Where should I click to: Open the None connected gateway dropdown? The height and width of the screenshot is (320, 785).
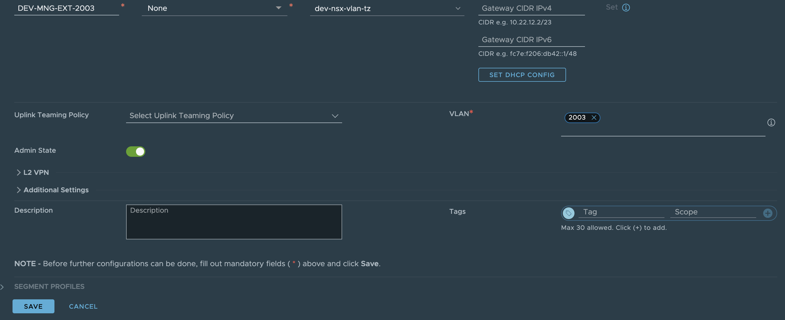(x=214, y=8)
